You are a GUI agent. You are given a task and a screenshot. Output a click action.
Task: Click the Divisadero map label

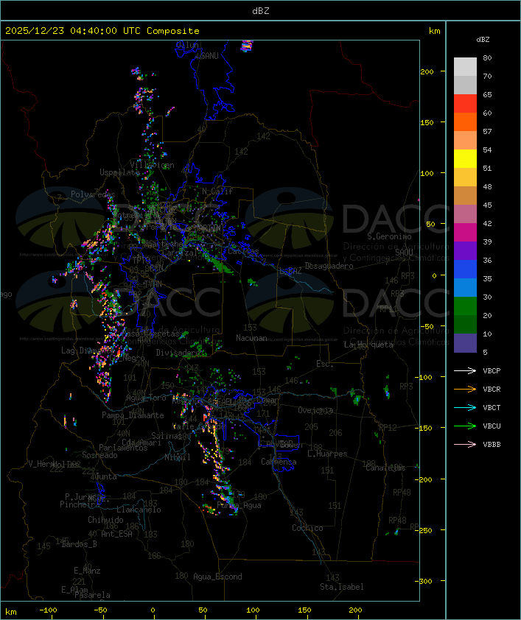(178, 352)
